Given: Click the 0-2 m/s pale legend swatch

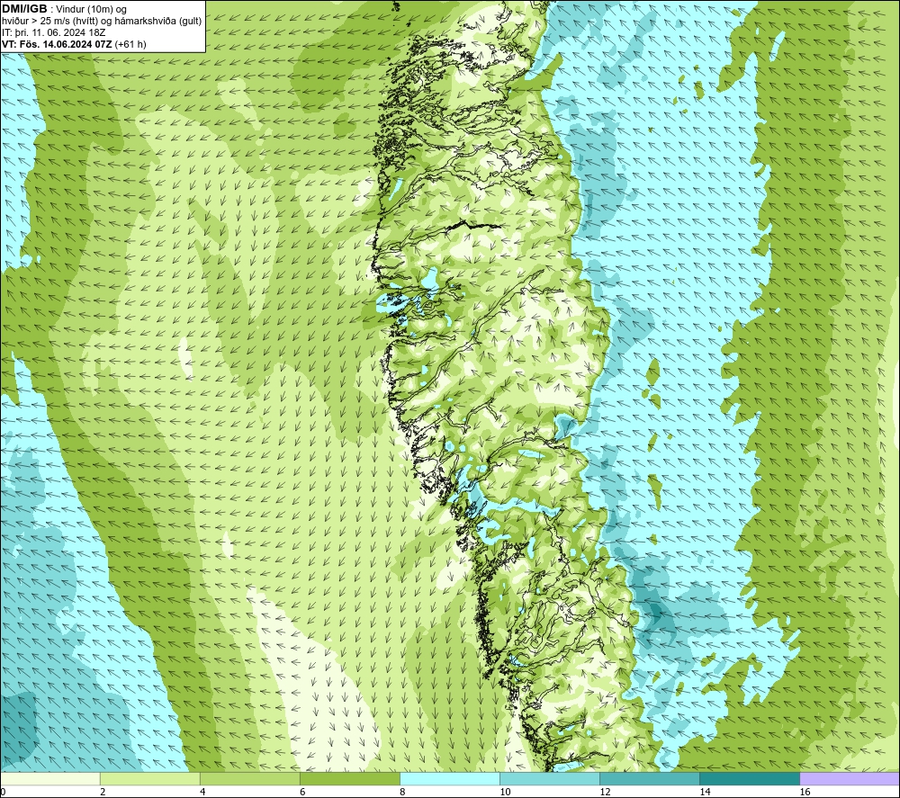Looking at the screenshot, I should 50,778.
